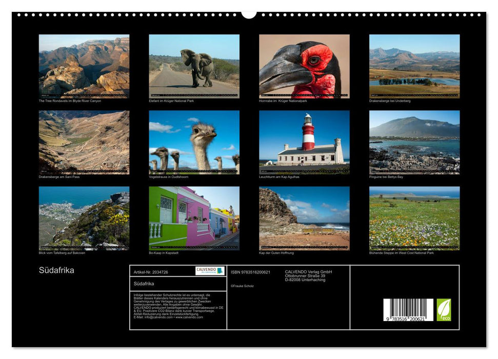Click the Pinguine bei Bettys Bay photo
The width and height of the screenshot is (498, 359).
[414, 143]
